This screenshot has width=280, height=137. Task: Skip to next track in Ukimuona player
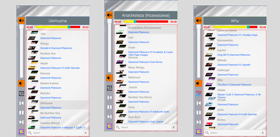[x=21, y=122]
